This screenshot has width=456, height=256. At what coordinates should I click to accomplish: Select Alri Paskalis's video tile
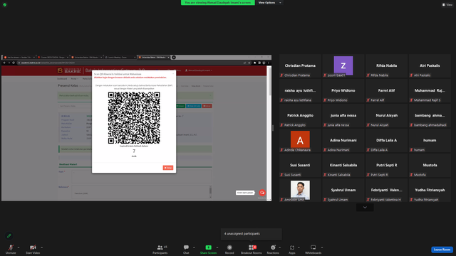click(430, 66)
